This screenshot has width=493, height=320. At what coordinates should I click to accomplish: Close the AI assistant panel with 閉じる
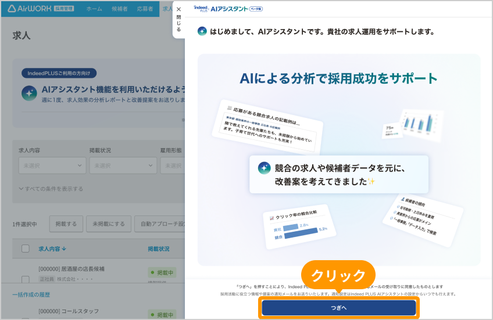pos(178,20)
